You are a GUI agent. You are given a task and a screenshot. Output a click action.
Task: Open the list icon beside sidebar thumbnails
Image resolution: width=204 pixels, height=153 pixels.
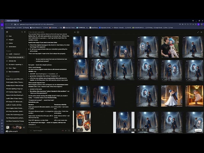click(24, 127)
